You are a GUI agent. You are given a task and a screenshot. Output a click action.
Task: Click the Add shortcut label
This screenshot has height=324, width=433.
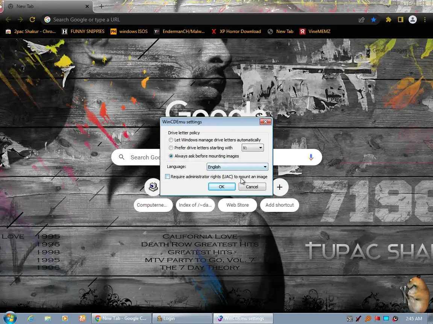280,205
